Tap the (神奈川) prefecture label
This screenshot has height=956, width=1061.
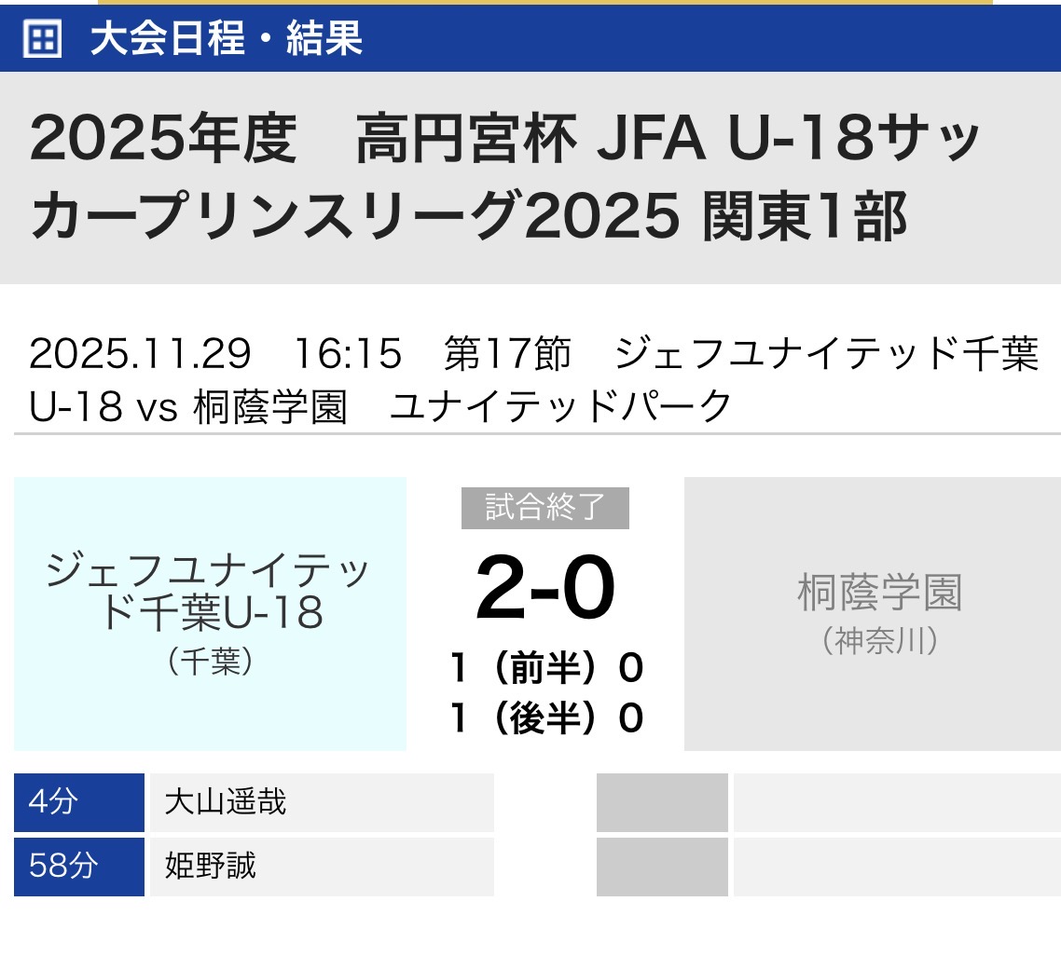pyautogui.click(x=879, y=642)
